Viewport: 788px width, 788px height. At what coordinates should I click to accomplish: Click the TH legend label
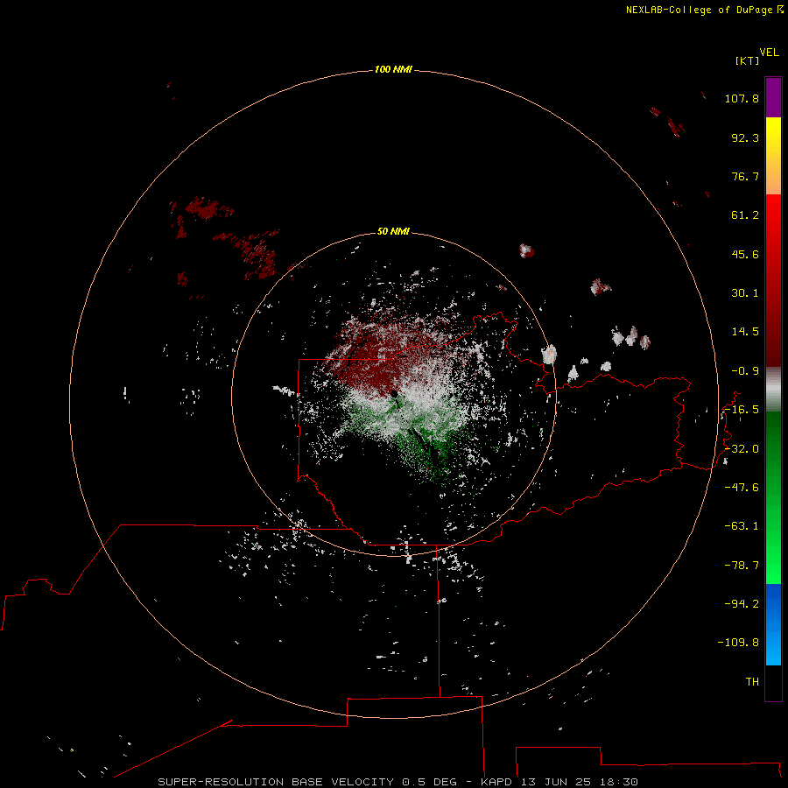tap(752, 682)
